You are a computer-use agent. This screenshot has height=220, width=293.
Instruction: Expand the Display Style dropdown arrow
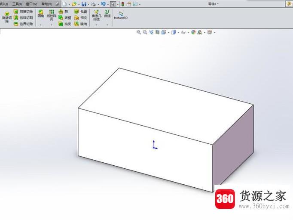click(x=178, y=33)
